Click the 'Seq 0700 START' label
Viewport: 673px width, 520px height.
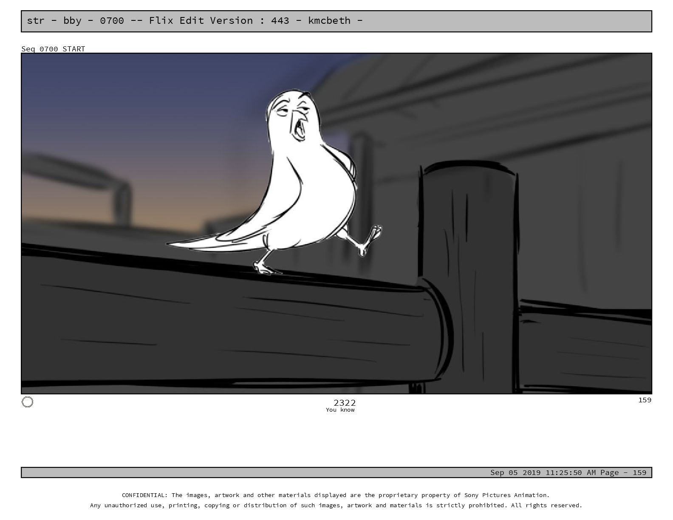point(53,49)
